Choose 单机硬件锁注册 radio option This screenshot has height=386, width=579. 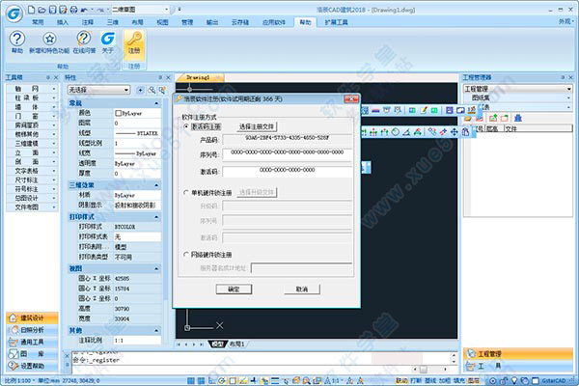click(186, 193)
